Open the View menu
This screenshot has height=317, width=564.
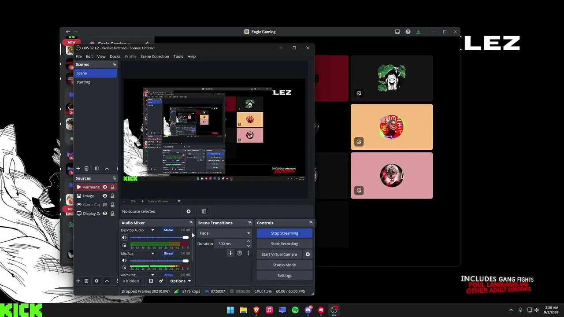coord(101,56)
